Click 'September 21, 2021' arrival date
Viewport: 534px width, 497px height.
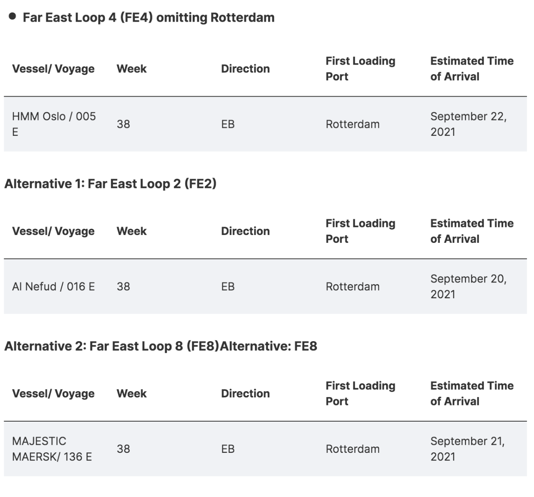point(467,449)
